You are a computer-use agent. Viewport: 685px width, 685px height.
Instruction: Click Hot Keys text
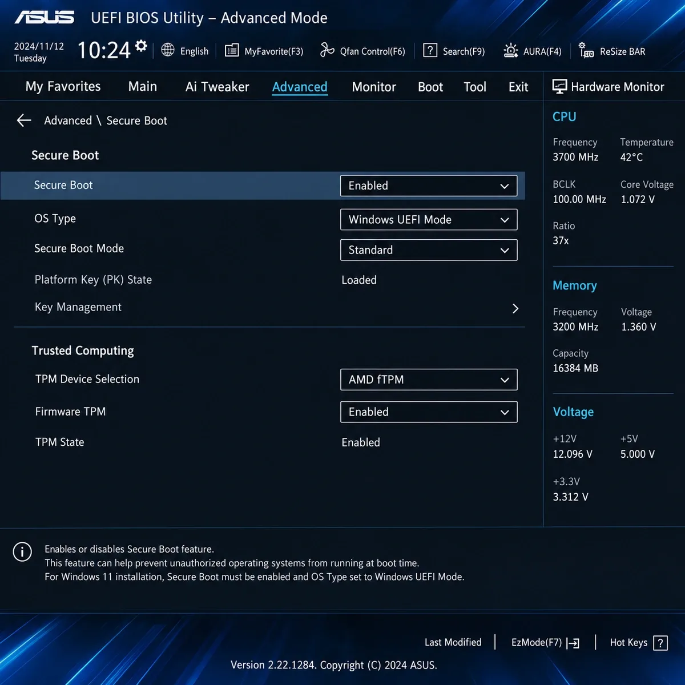pos(628,642)
